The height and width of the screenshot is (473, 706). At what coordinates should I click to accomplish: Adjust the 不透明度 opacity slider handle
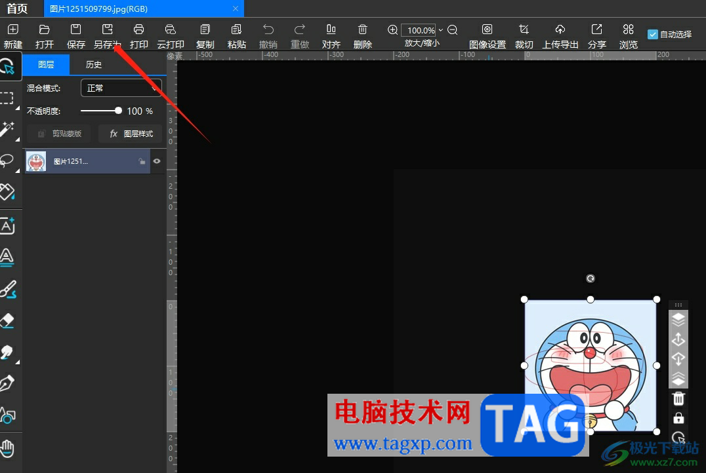(x=118, y=111)
